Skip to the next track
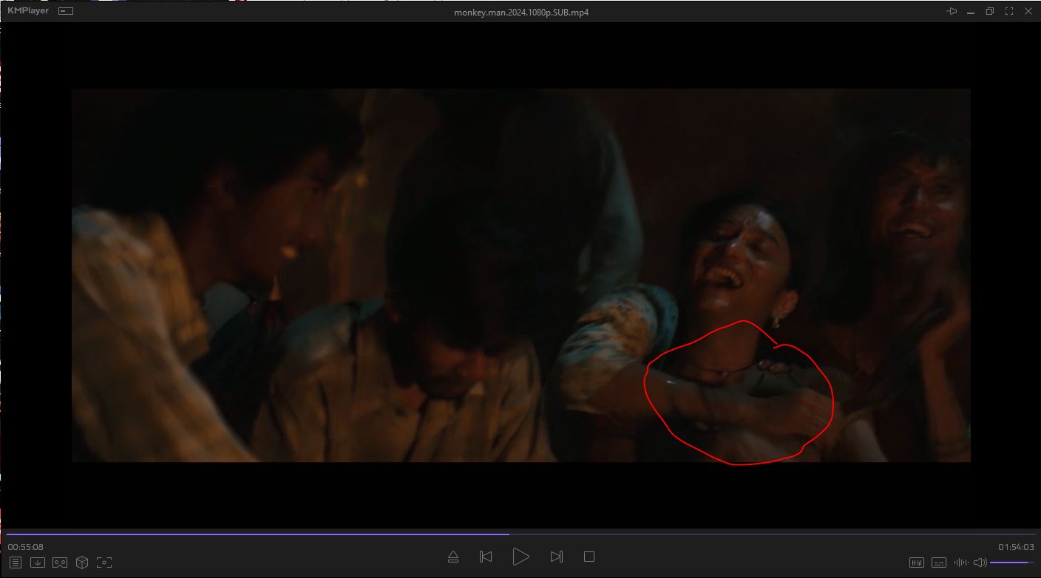Image resolution: width=1041 pixels, height=578 pixels. coord(557,557)
